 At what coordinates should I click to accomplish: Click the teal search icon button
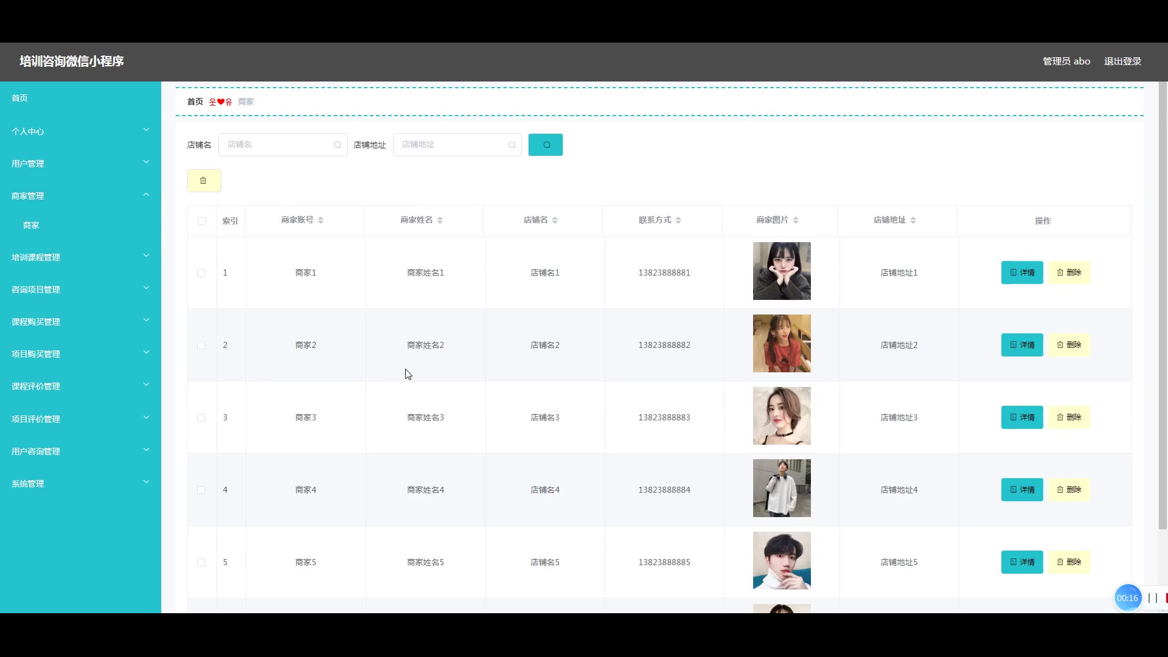(x=545, y=145)
